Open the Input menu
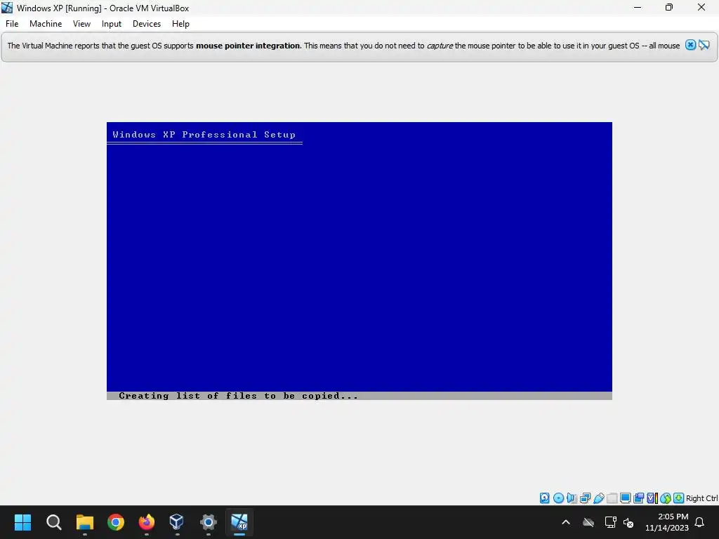719x539 pixels. [x=112, y=24]
